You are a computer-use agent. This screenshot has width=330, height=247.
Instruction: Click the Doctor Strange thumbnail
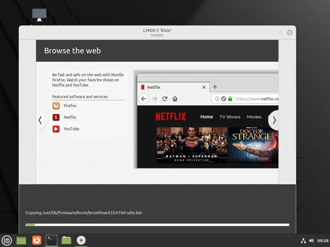click(x=253, y=145)
